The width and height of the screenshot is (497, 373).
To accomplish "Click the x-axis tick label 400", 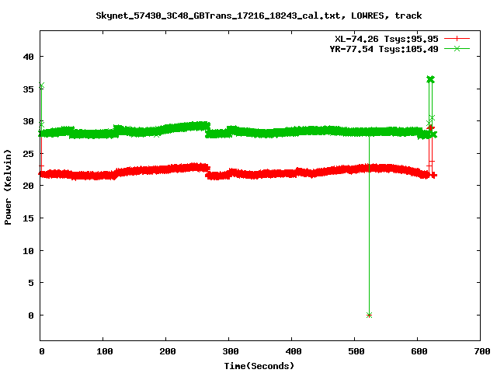I will point(294,351).
